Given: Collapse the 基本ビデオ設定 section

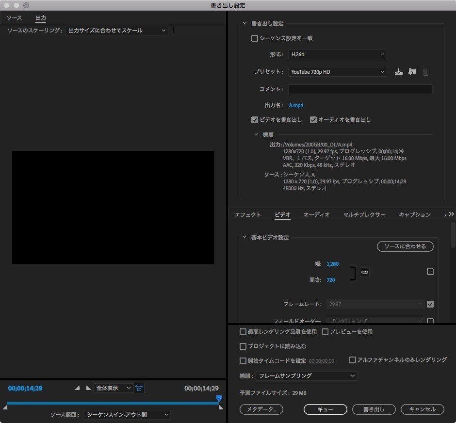Looking at the screenshot, I should [x=244, y=237].
